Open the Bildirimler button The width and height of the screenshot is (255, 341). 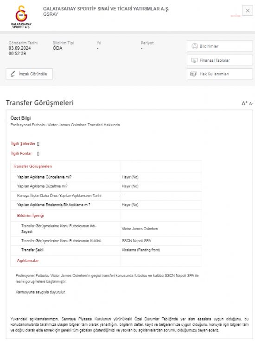coord(220,46)
